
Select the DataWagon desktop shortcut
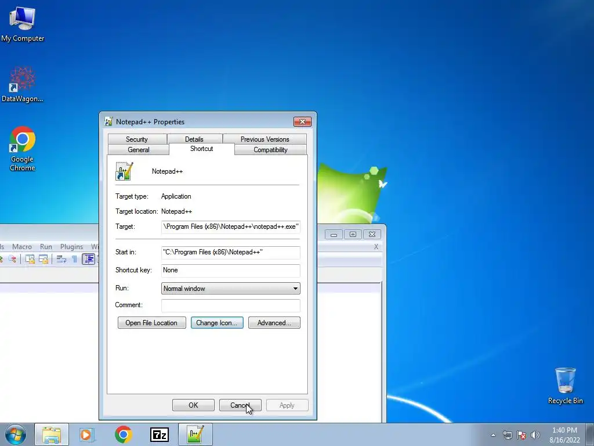point(23,84)
